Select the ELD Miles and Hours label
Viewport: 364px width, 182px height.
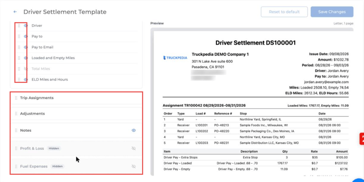(50, 80)
